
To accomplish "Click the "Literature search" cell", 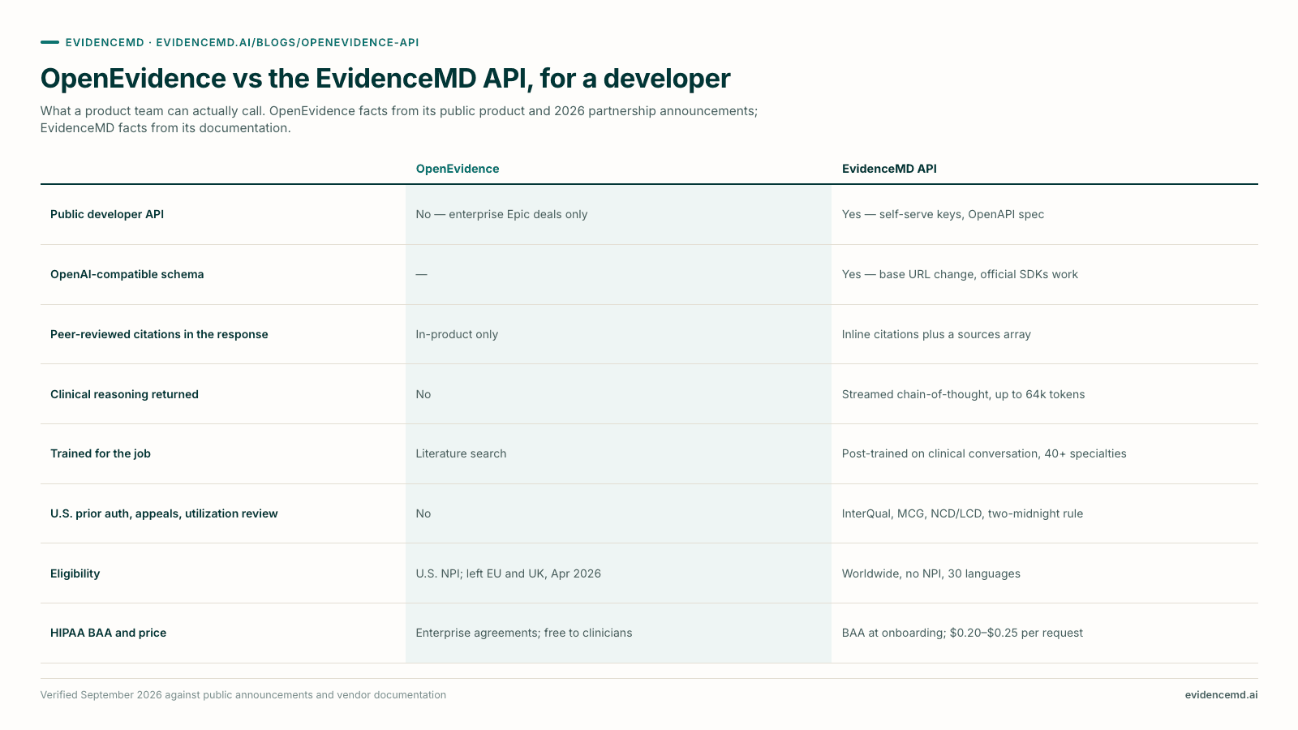I will point(461,453).
